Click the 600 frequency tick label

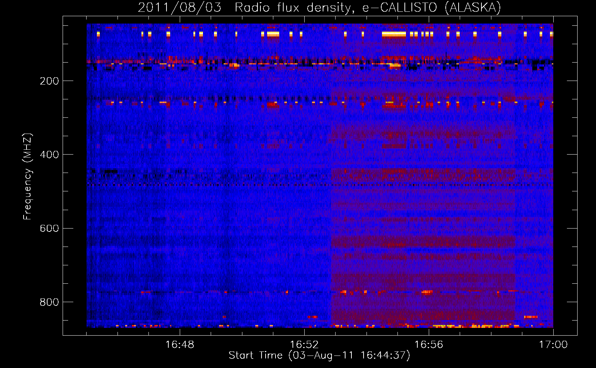[49, 229]
